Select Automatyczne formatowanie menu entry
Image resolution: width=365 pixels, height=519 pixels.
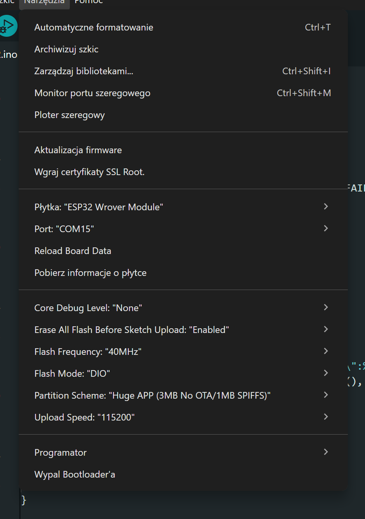coord(183,27)
